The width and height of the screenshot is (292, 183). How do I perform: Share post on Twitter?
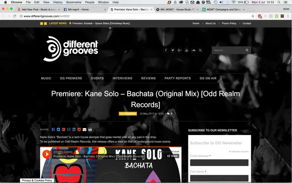click(58, 129)
